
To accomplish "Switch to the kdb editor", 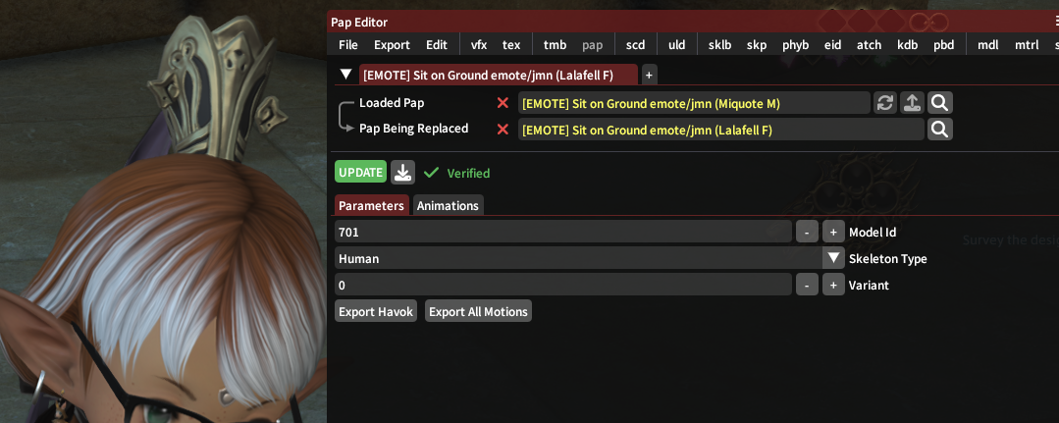I will pyautogui.click(x=907, y=45).
